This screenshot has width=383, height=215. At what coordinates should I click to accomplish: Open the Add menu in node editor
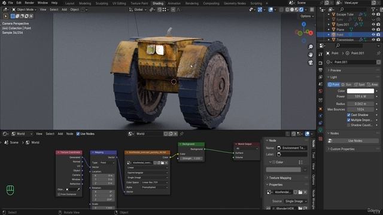(60, 134)
